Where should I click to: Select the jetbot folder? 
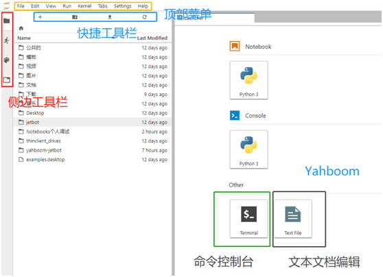(x=93, y=122)
